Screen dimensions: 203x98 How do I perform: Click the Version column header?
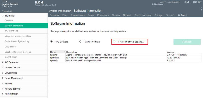(170, 52)
